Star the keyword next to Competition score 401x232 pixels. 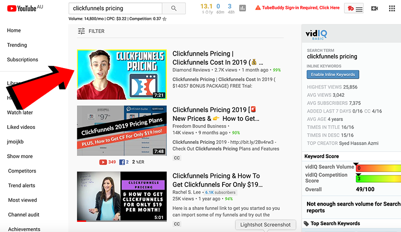165,19
